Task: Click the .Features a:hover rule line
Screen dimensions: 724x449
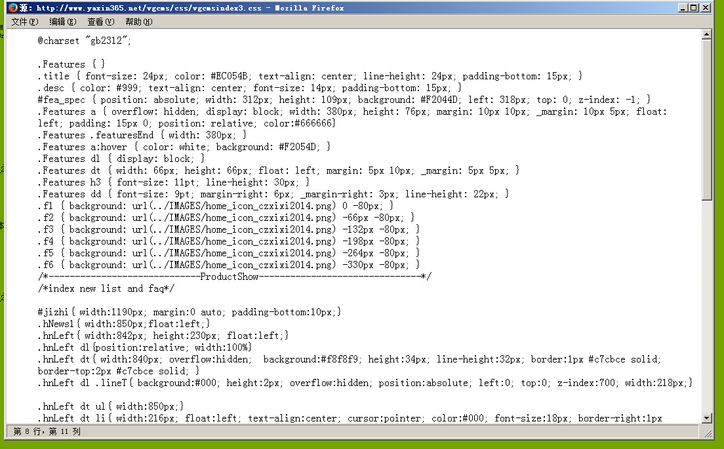Action: pos(184,147)
